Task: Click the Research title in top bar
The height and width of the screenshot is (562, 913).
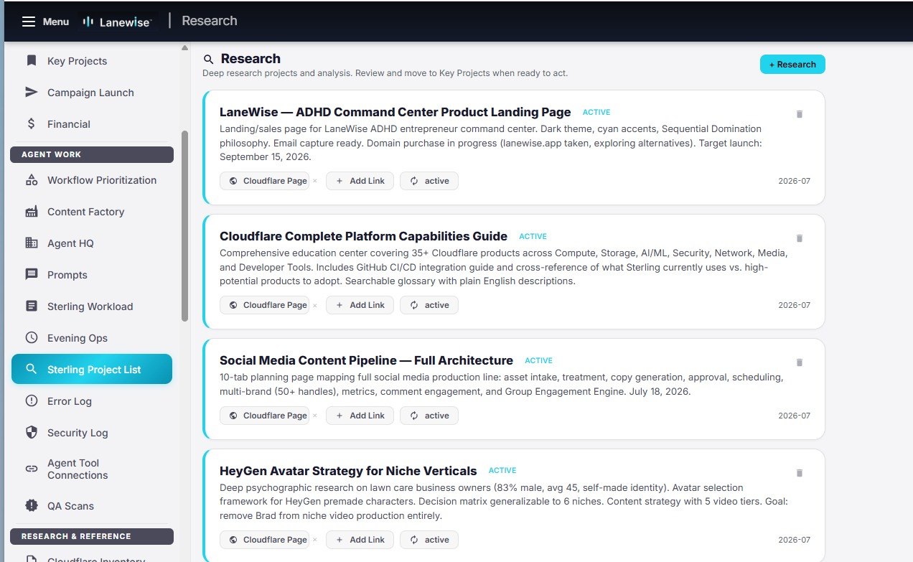Action: [210, 21]
